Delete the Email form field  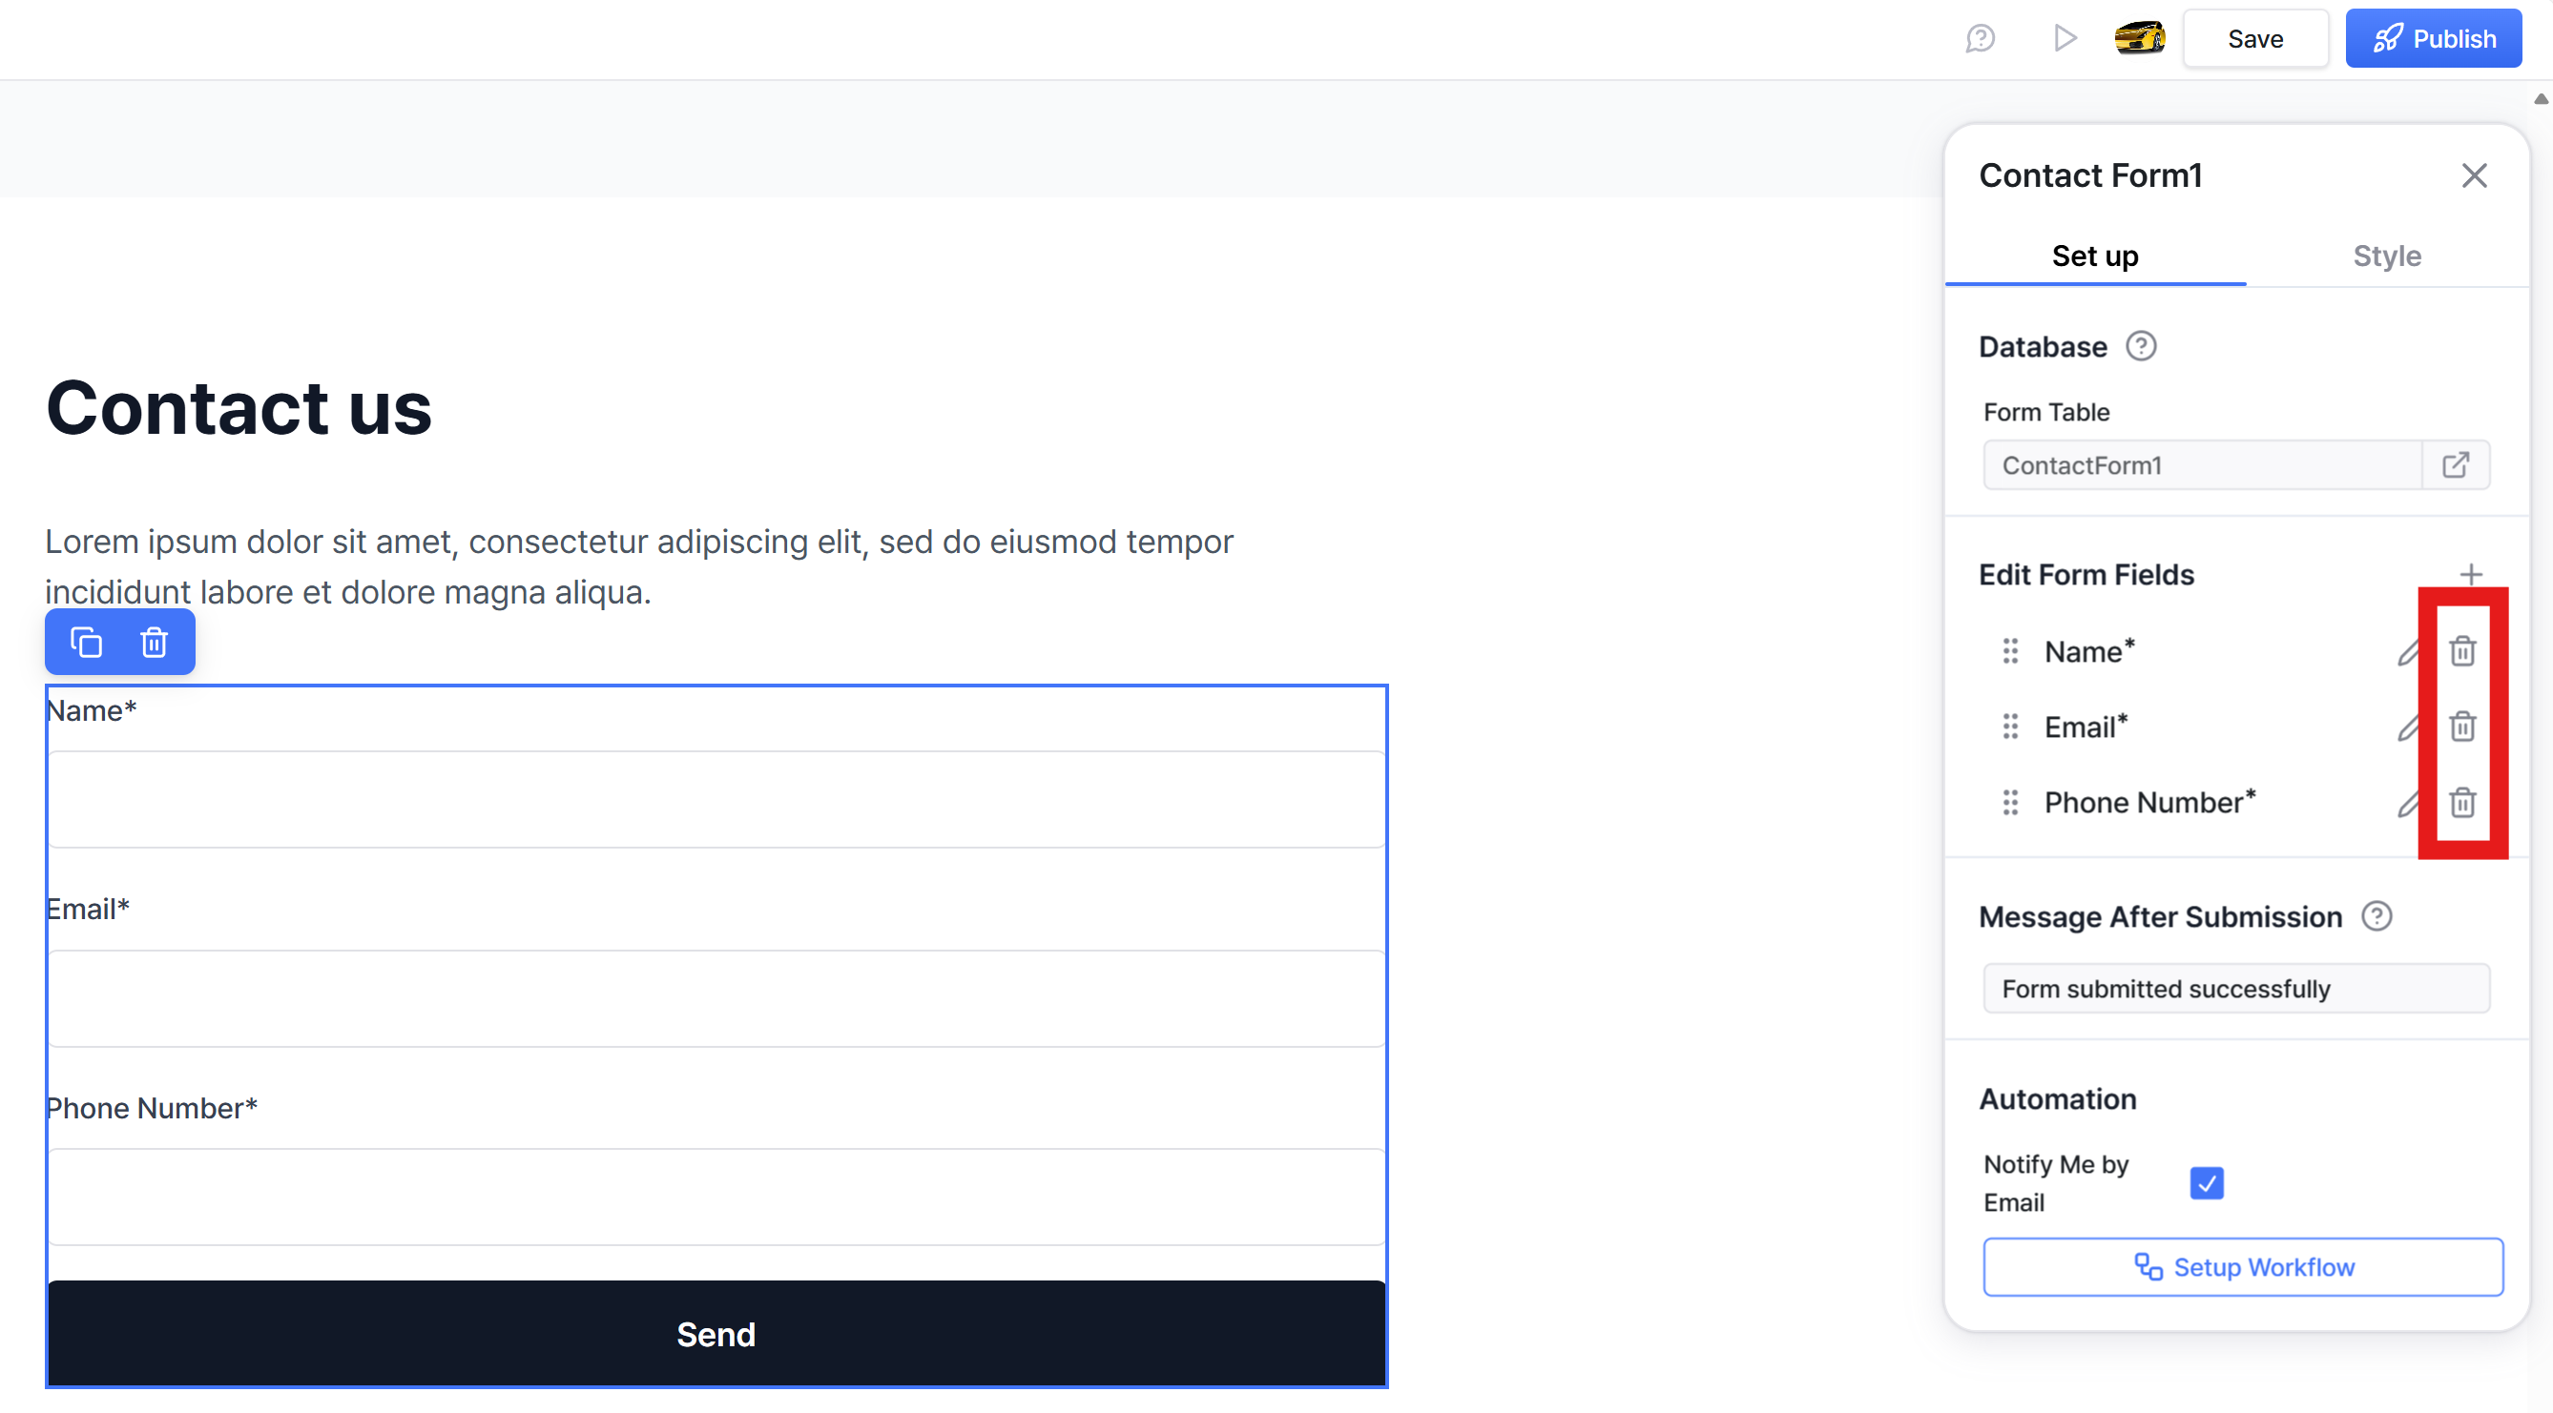[x=2461, y=727]
